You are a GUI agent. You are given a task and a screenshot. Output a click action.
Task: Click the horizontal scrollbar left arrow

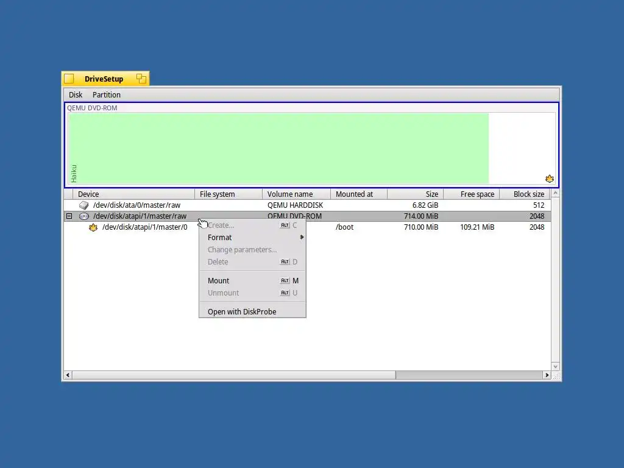(x=68, y=375)
